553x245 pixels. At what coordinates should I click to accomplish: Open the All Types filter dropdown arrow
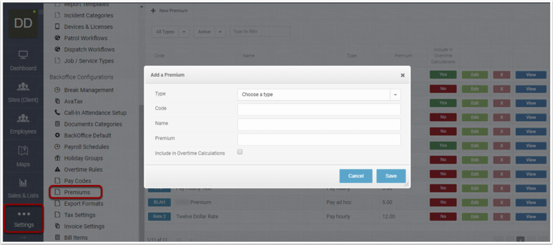click(x=184, y=32)
